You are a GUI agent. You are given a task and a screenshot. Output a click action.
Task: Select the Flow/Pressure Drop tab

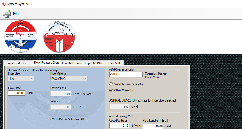(46, 63)
